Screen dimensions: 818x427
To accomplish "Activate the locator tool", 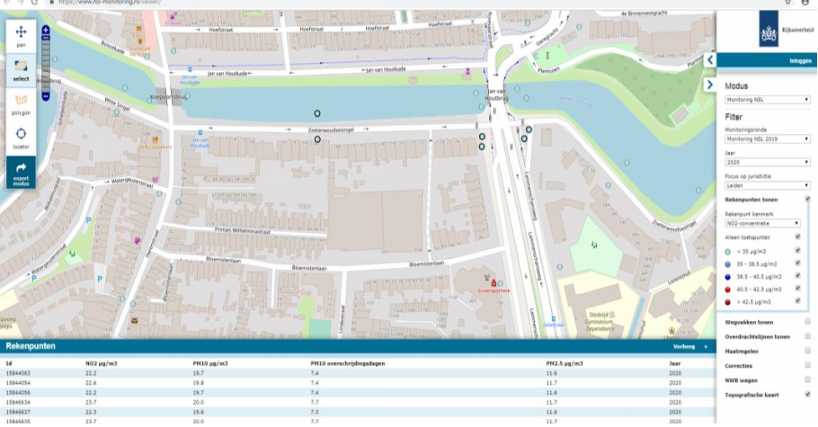I will pyautogui.click(x=21, y=138).
